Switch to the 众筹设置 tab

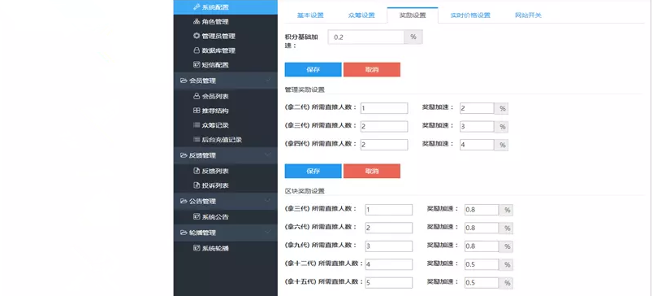click(x=361, y=15)
